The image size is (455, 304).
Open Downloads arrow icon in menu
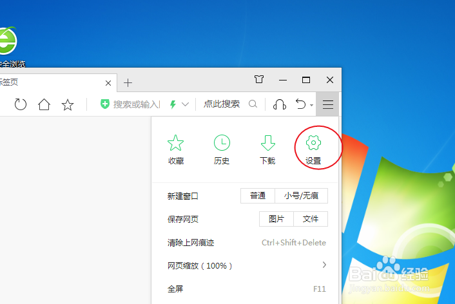point(268,143)
